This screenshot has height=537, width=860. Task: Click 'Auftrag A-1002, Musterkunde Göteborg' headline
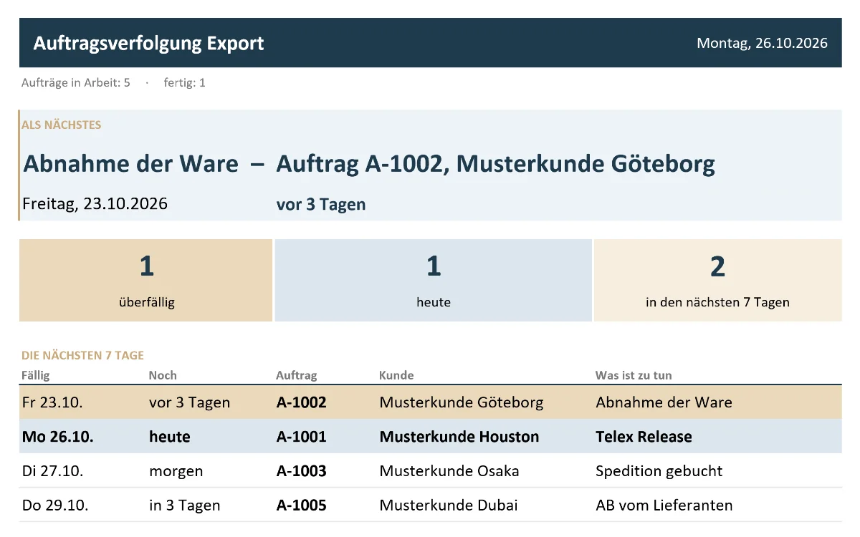click(x=495, y=164)
